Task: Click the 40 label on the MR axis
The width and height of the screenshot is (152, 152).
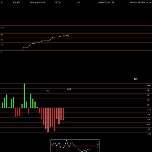Action: pyautogui.click(x=148, y=100)
